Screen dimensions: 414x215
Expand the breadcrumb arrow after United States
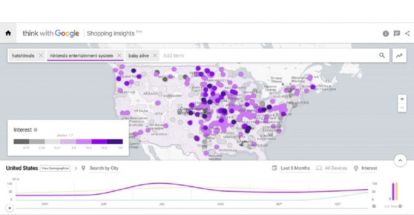(76, 168)
